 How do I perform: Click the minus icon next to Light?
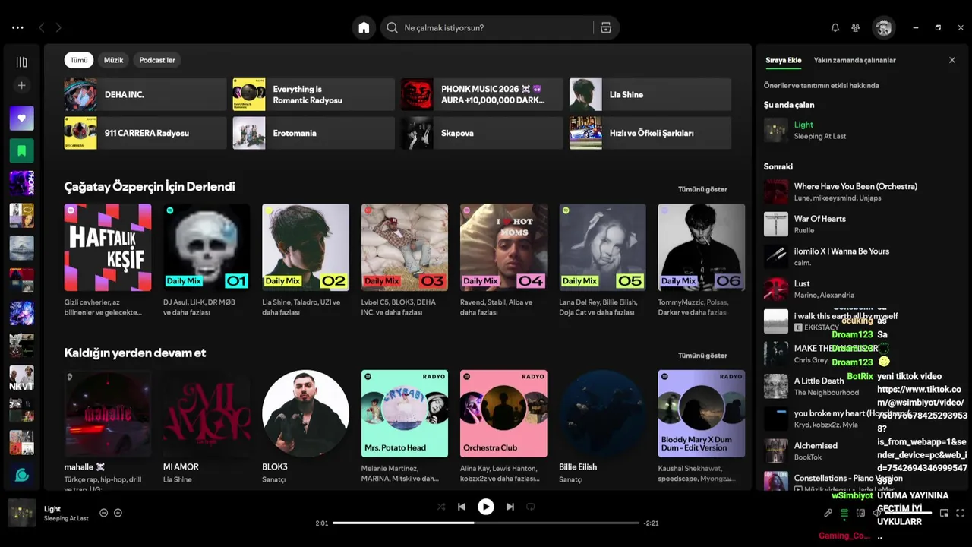(x=104, y=513)
